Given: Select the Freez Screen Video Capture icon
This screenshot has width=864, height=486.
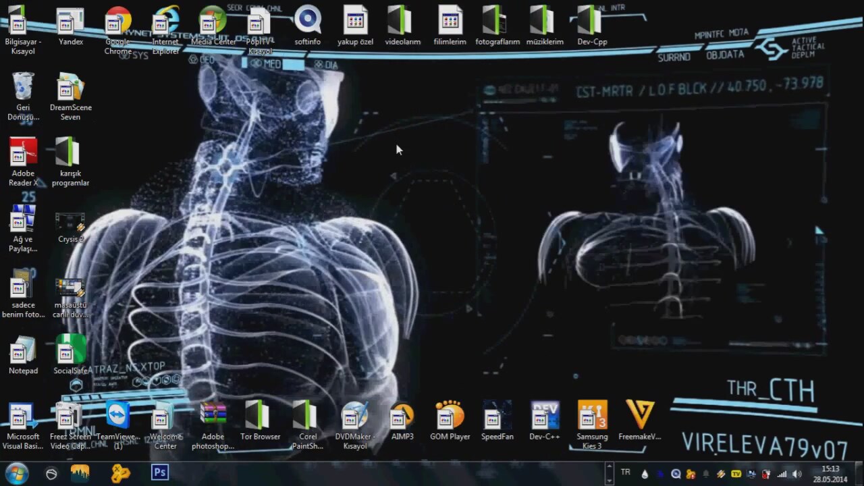Looking at the screenshot, I should (x=70, y=426).
